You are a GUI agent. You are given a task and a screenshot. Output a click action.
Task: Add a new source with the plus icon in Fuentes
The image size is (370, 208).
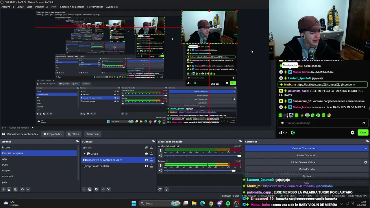pyautogui.click(x=84, y=189)
